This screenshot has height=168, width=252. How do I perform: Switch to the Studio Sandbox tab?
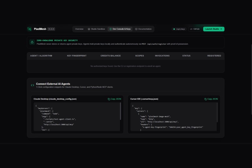(96, 29)
